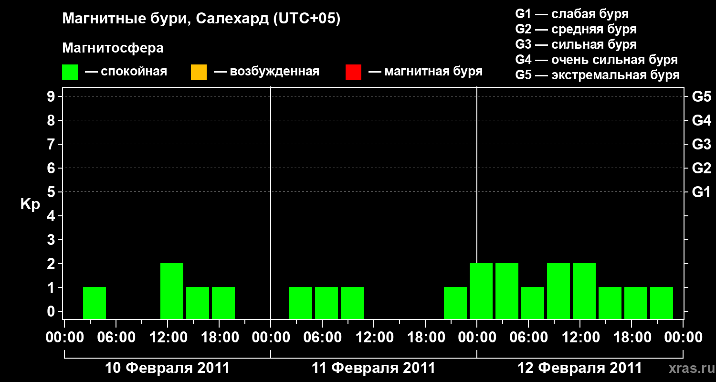Click the 02:00–05:00 bar on 10 February
This screenshot has width=716, height=382.
click(95, 303)
